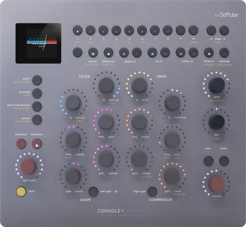Toggle the orange-lit comp. on button
Image resolution: width=246 pixels, height=227 pixels.
tap(181, 53)
